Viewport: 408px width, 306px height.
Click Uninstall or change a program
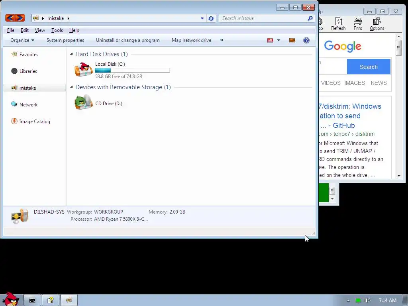[x=128, y=40]
